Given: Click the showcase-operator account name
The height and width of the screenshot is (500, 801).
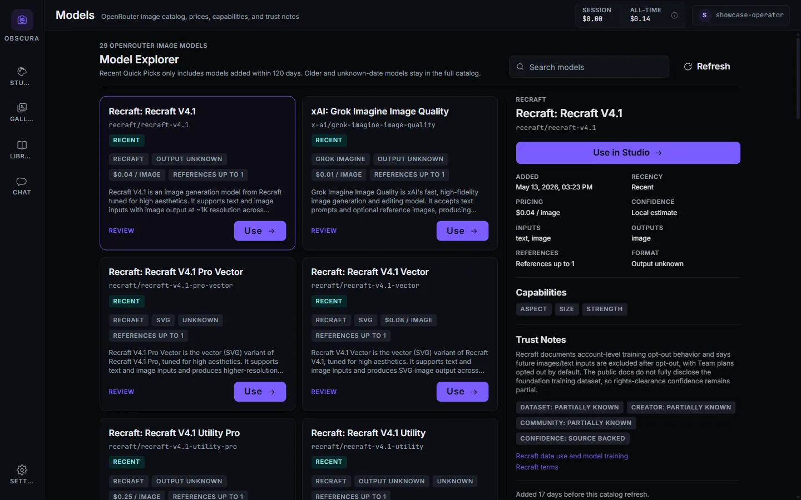Looking at the screenshot, I should (749, 16).
